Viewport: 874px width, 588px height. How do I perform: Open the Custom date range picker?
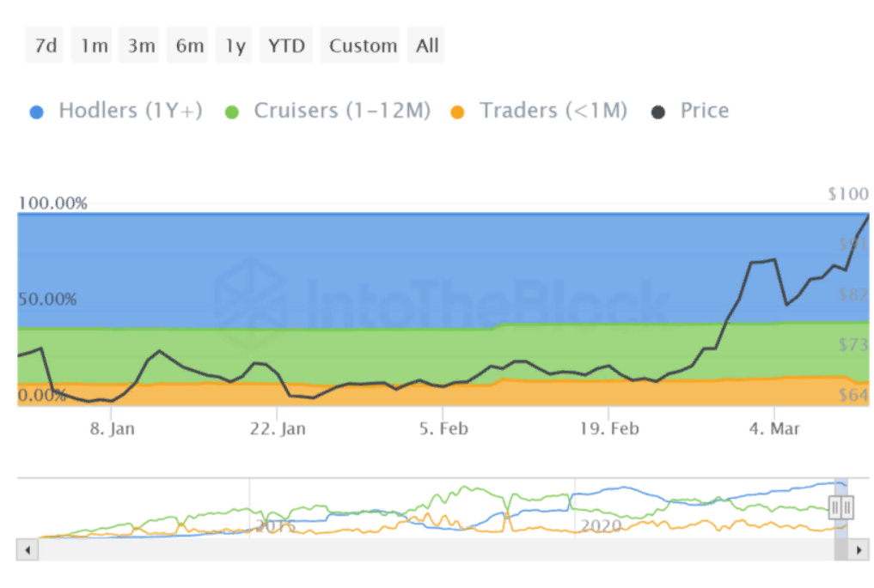pyautogui.click(x=363, y=45)
